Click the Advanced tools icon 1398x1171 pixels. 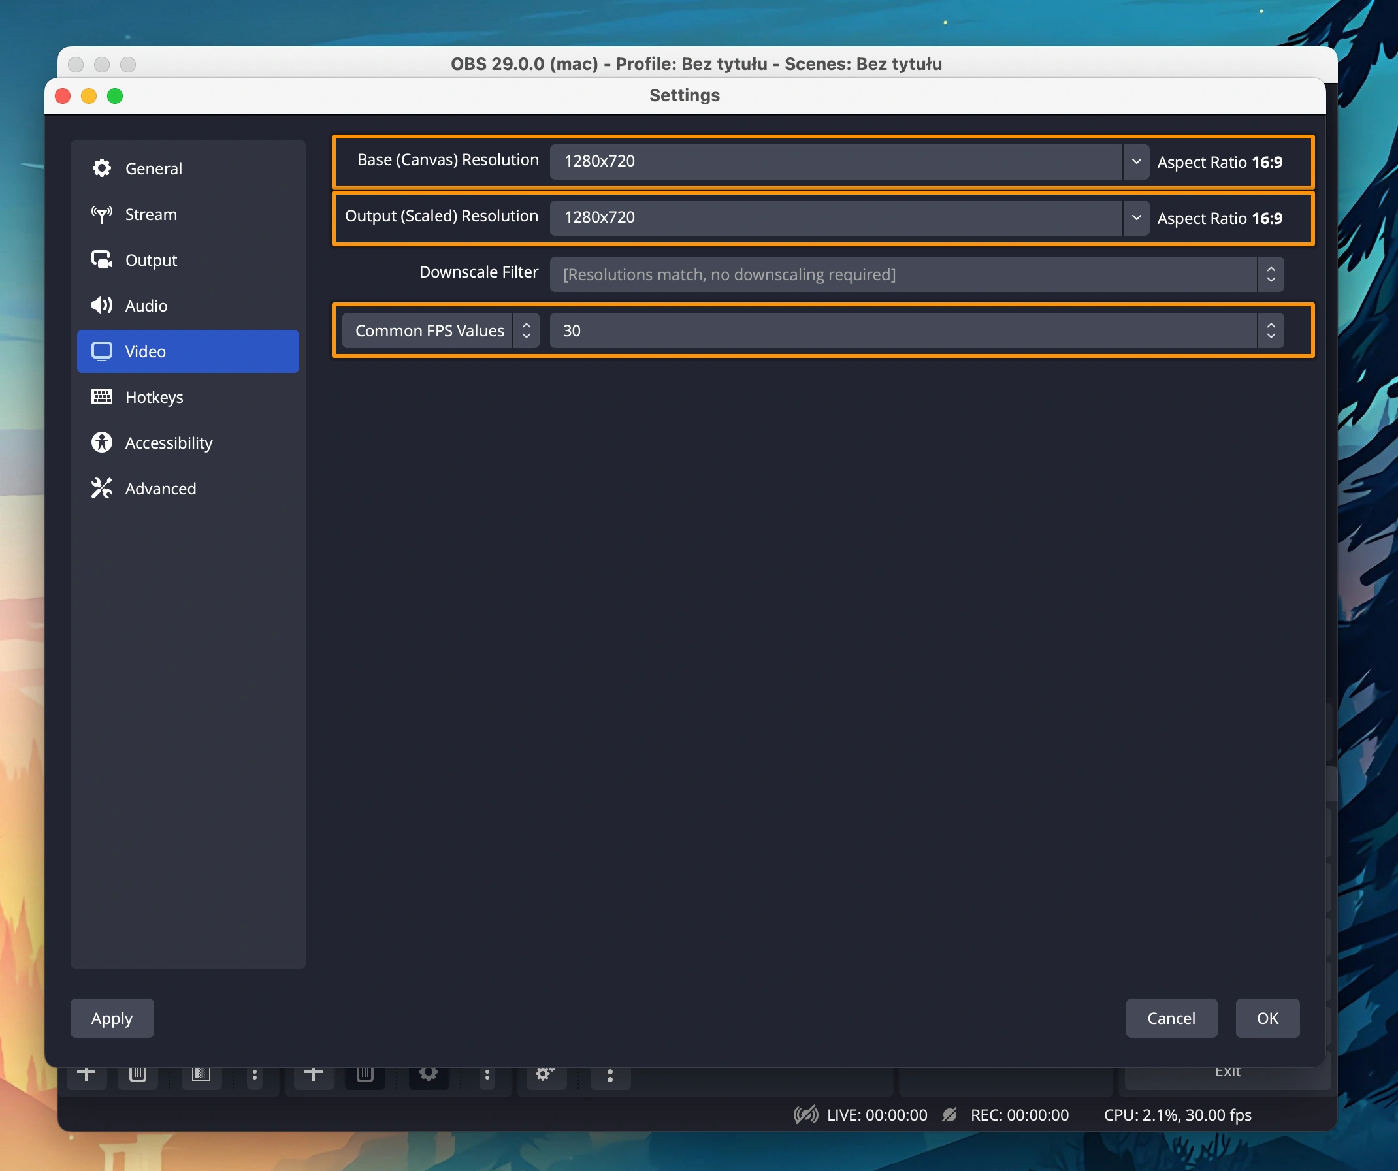tap(102, 488)
